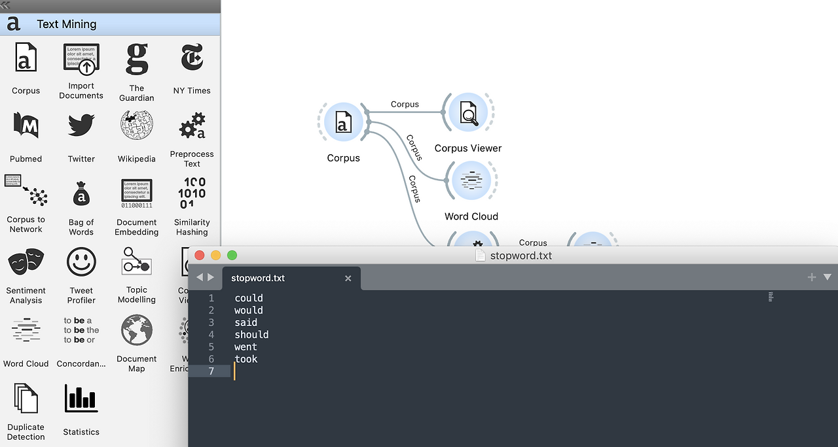Maximize the stopword.txt editor window
This screenshot has width=838, height=447.
point(232,256)
